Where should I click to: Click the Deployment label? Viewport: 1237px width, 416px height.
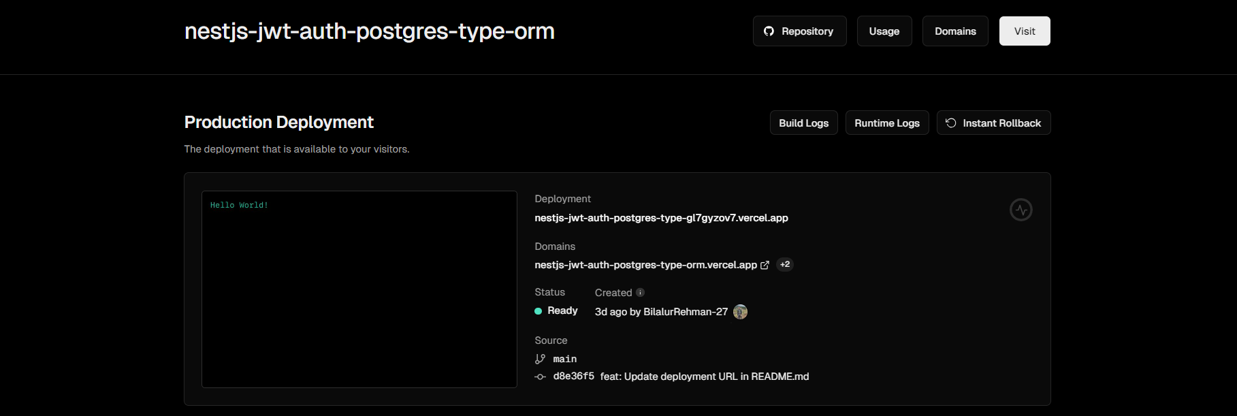click(x=562, y=199)
